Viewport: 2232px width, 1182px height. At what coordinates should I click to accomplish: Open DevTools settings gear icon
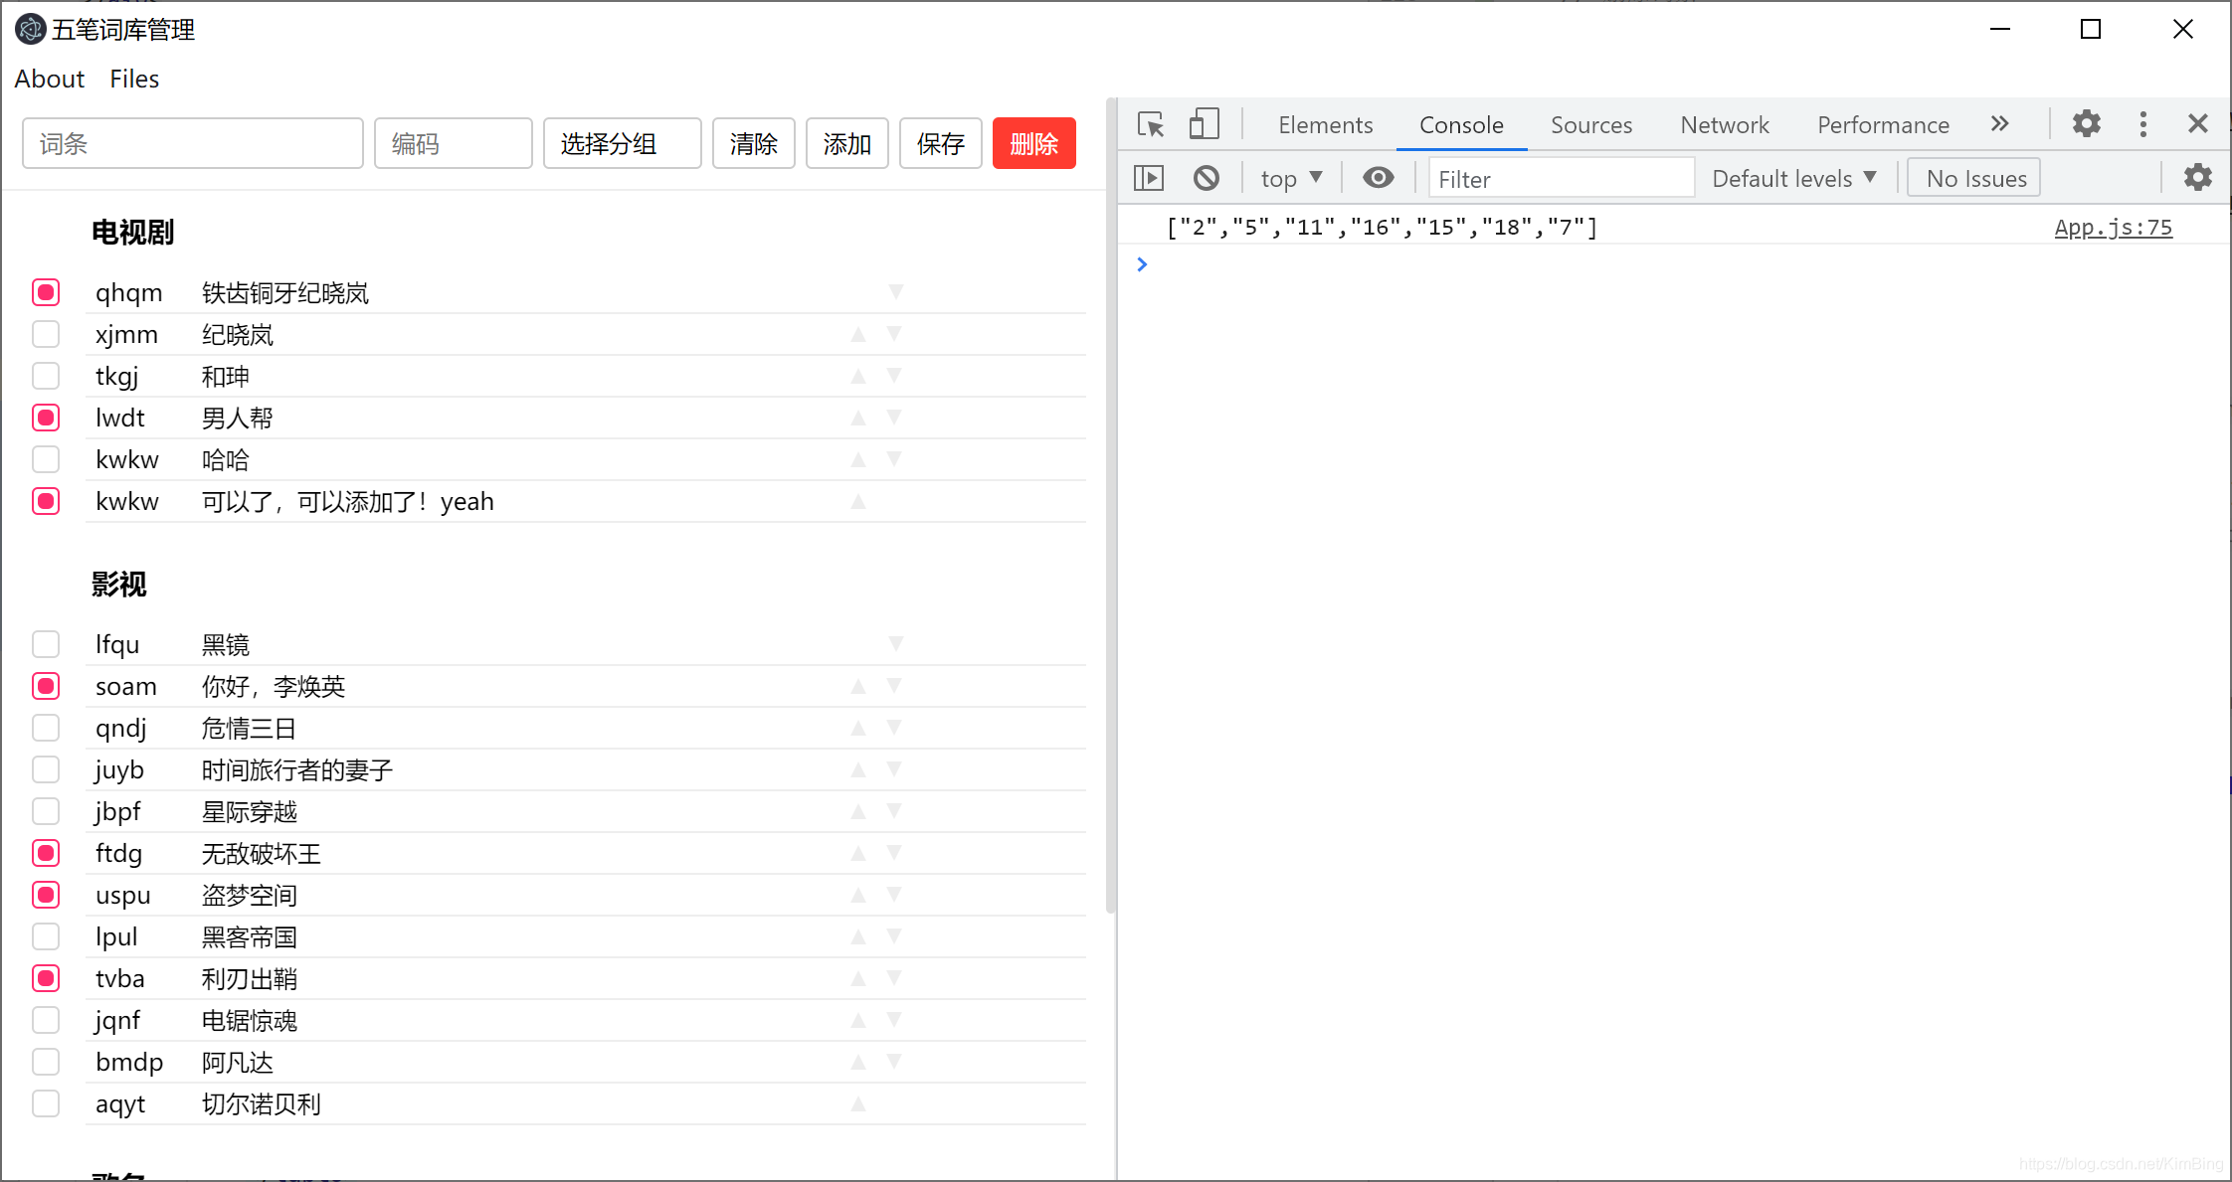click(2086, 124)
